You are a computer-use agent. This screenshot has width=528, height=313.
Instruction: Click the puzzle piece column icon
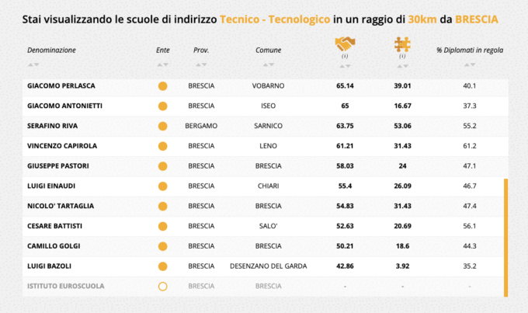tap(402, 44)
